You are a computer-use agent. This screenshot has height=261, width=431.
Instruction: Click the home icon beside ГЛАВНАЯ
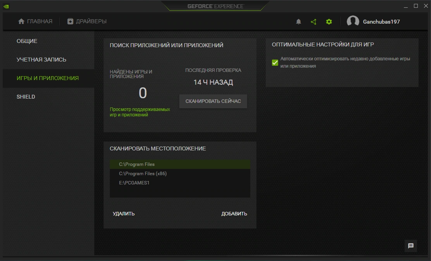[x=21, y=21]
